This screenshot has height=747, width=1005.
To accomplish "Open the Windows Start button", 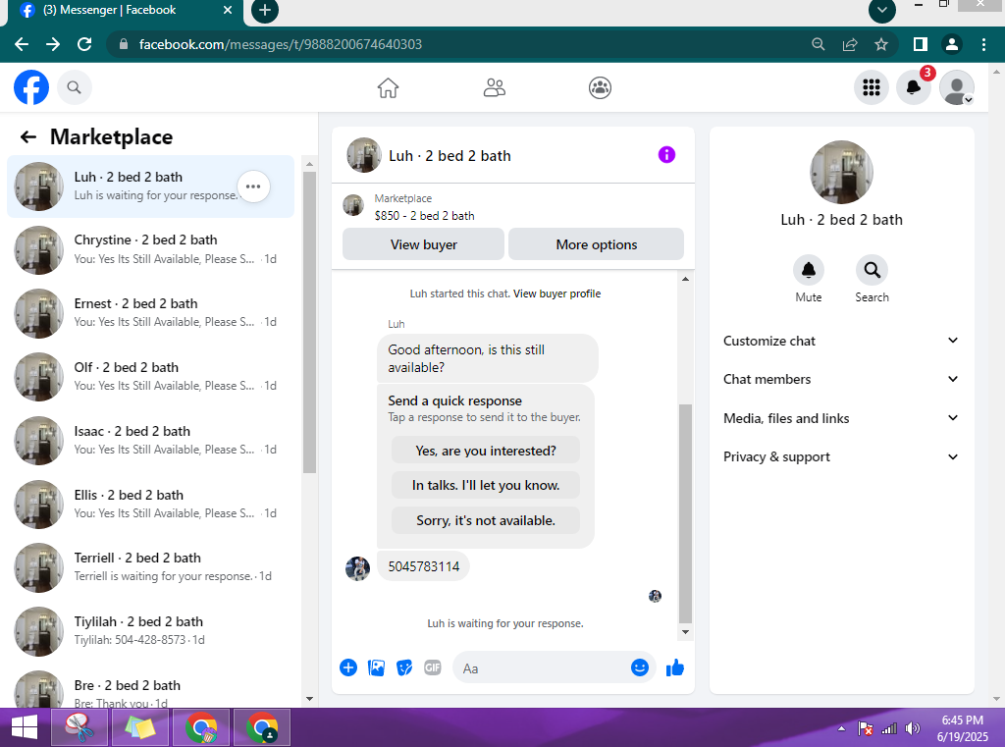I will pyautogui.click(x=25, y=728).
